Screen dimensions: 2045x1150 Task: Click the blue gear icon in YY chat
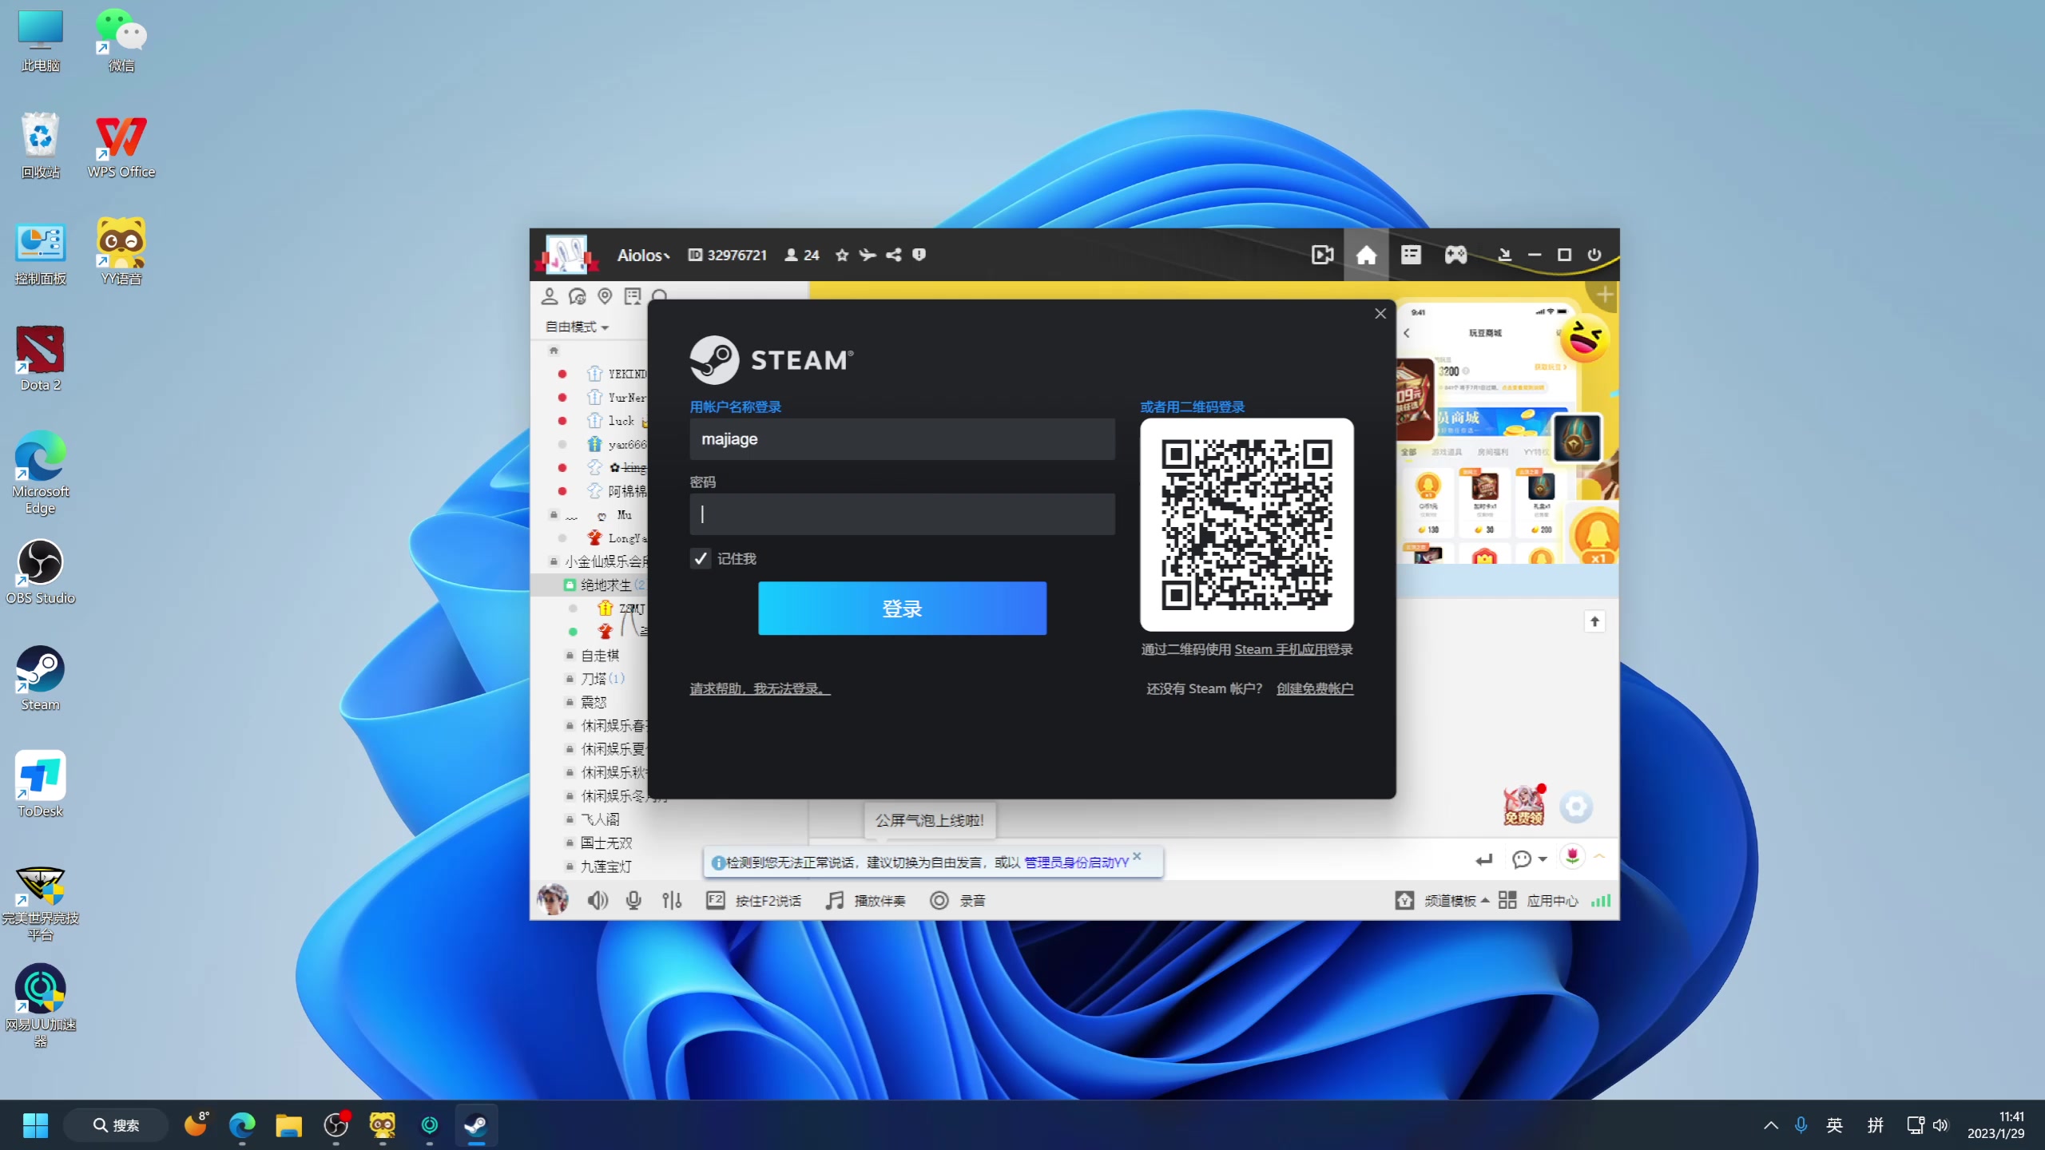click(x=1576, y=807)
